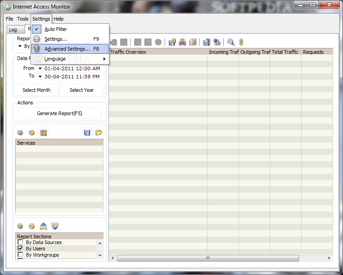Click the save report icon in main toolbar
Viewport: 343px width, 275px height.
[172, 42]
